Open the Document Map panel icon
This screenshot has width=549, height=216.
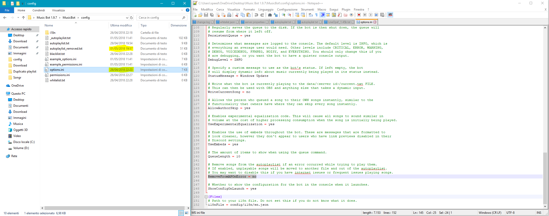pyautogui.click(x=334, y=15)
